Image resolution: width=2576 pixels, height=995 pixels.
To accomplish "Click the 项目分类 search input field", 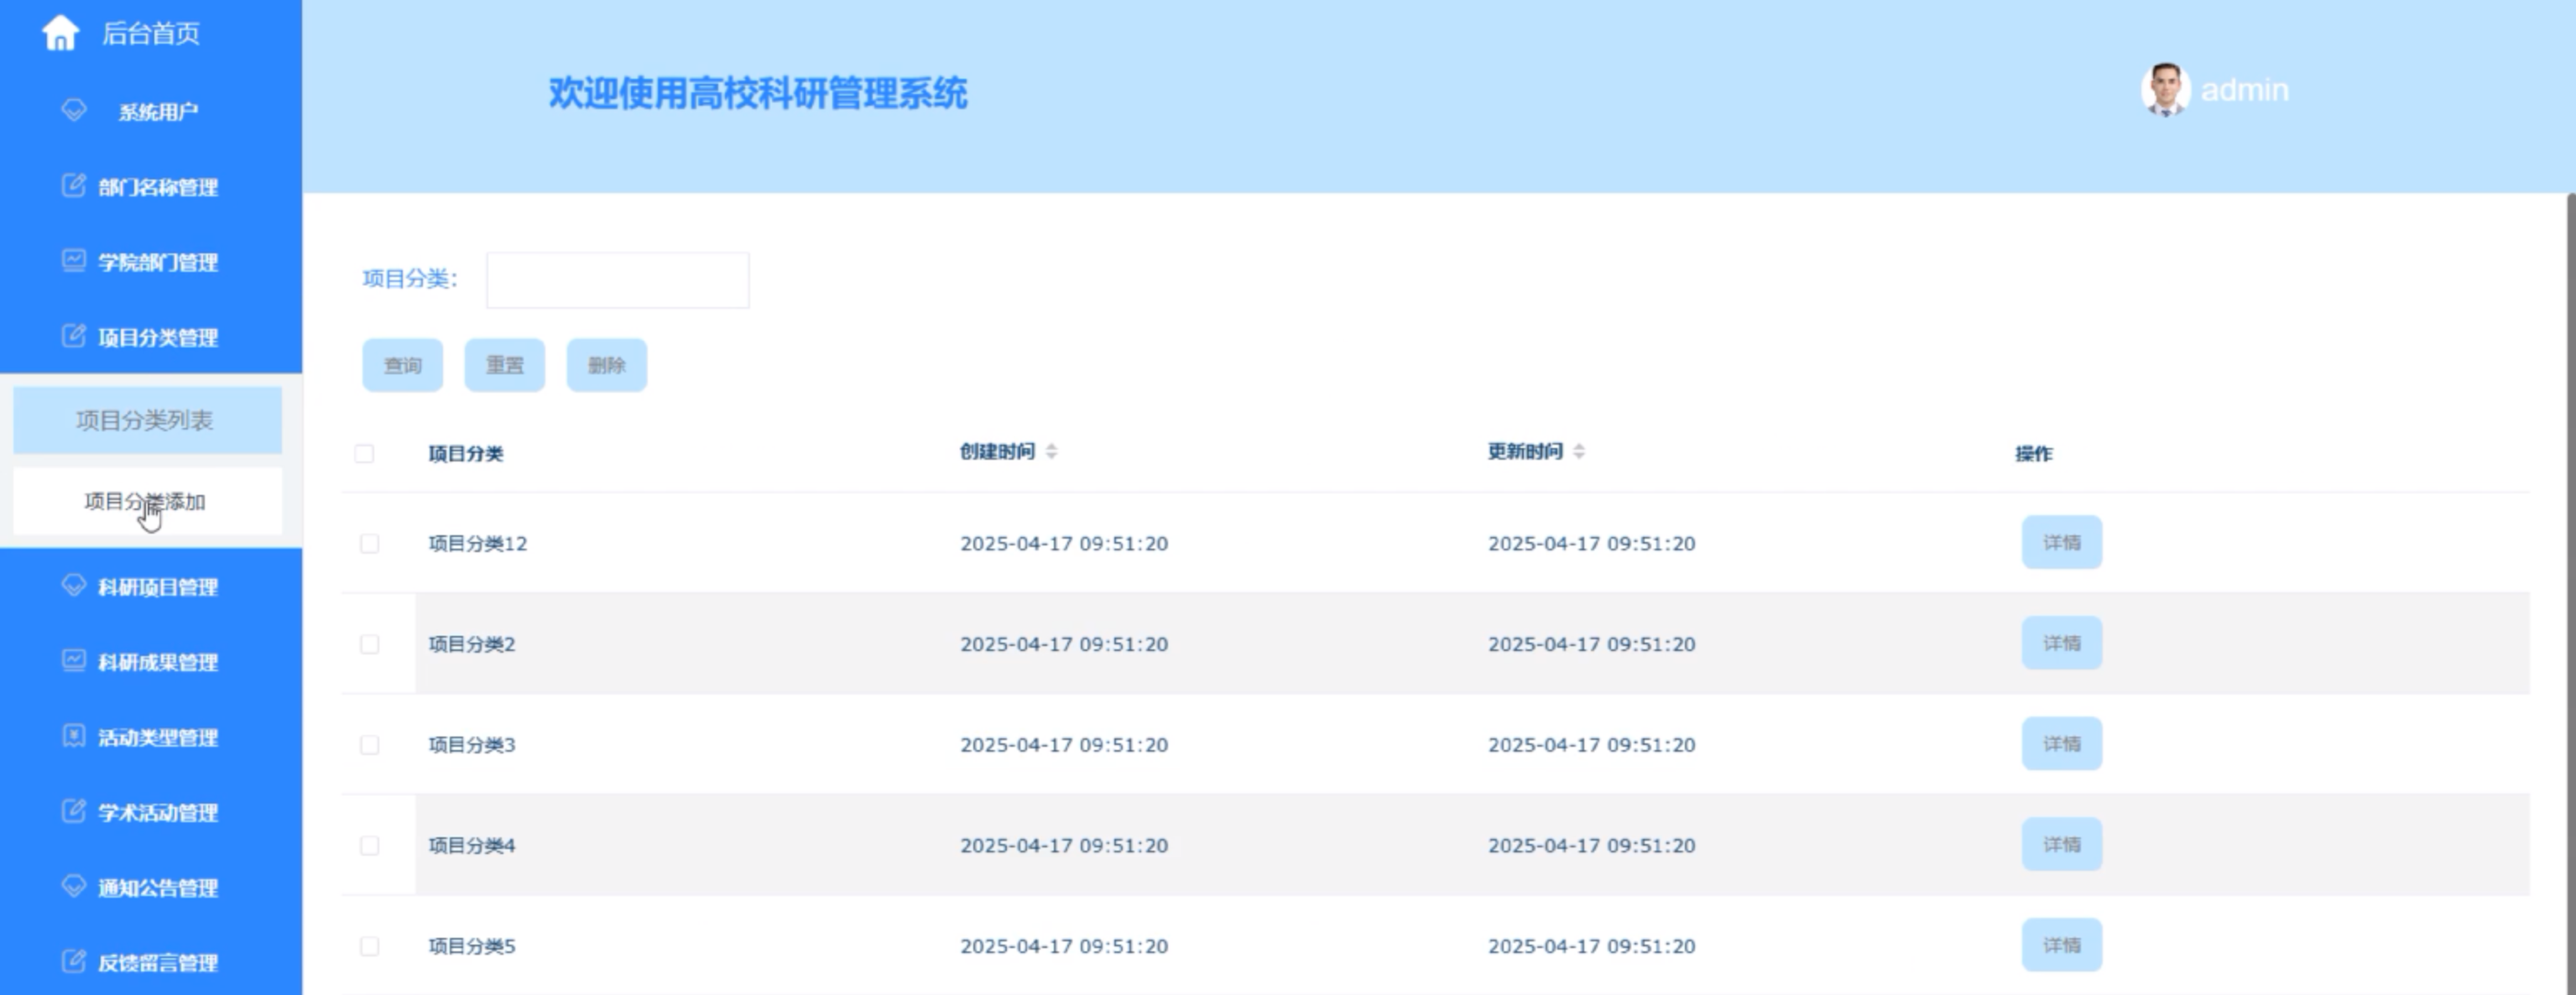I will click(617, 280).
